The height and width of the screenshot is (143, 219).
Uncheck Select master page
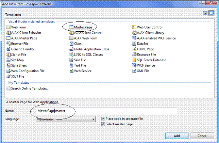click(x=103, y=124)
